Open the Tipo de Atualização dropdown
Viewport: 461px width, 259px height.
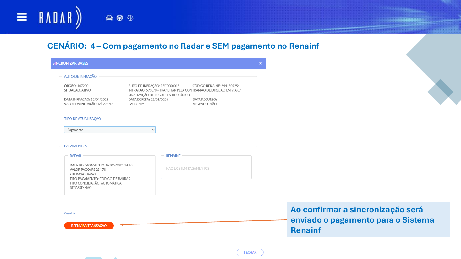pyautogui.click(x=110, y=130)
